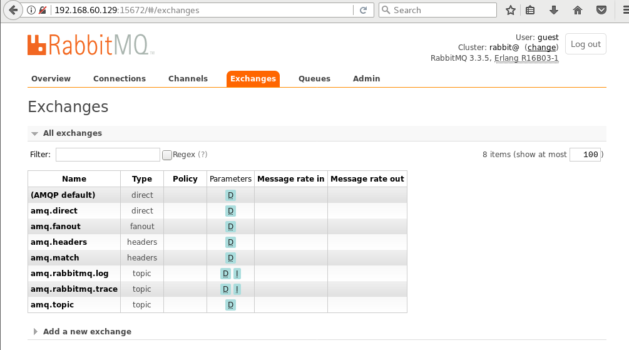The image size is (629, 350).
Task: Open the Overview tab
Action: tap(51, 79)
